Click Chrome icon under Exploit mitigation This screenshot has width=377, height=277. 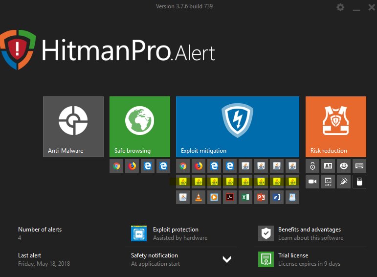click(183, 166)
